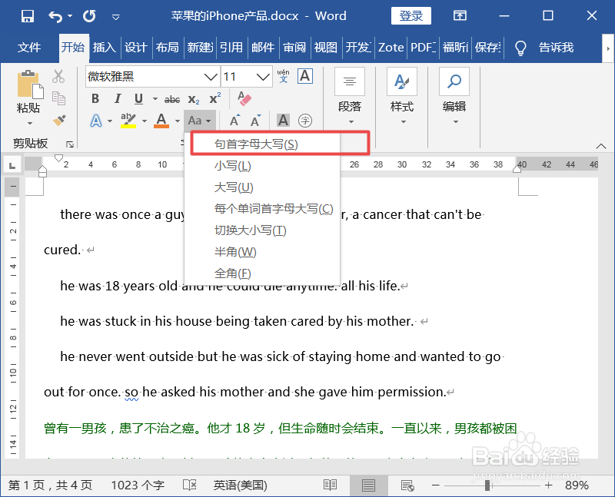Screen dimensions: 615x497
Task: Toggle character shading A icon
Action: (x=283, y=121)
